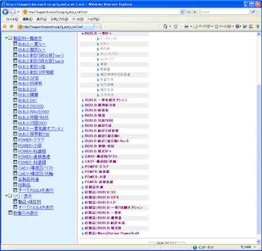Click the blank New Tab button
Image resolution: width=262 pixels, height=251 pixels.
97,27
